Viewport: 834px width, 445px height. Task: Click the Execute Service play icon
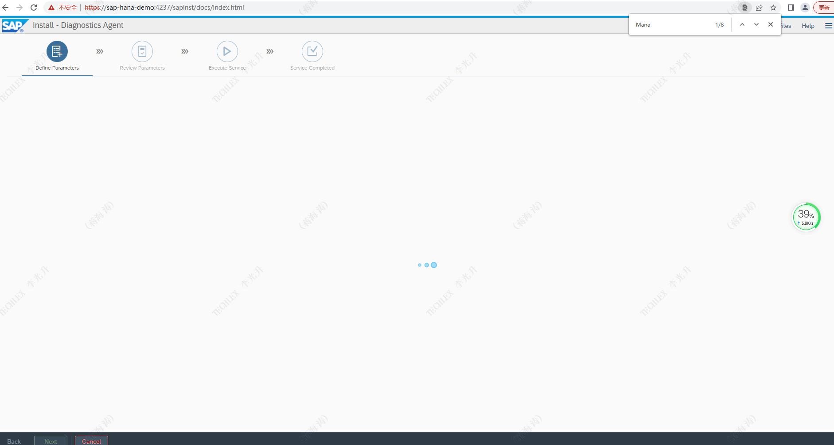[227, 52]
